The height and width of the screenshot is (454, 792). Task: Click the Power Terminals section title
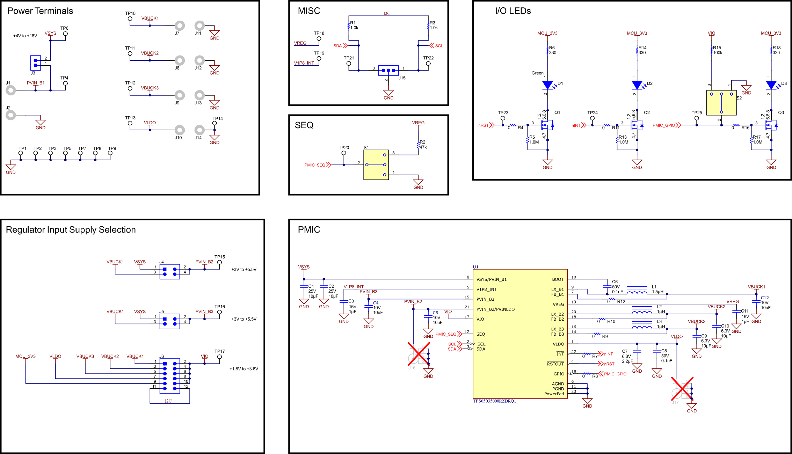[x=41, y=11]
